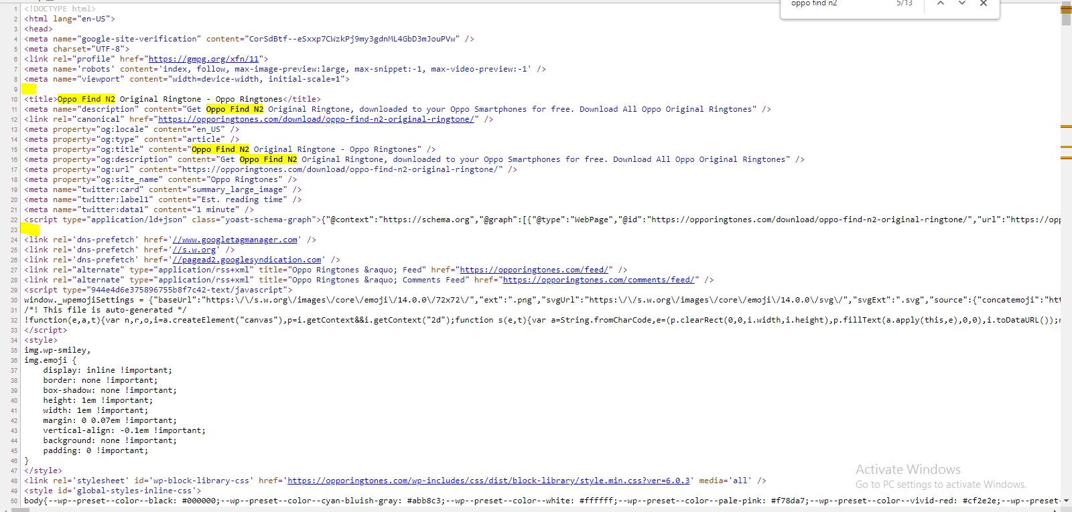The height and width of the screenshot is (512, 1072).
Task: Click 'margin: 0 0.07em !important;' line
Action: click(x=110, y=420)
